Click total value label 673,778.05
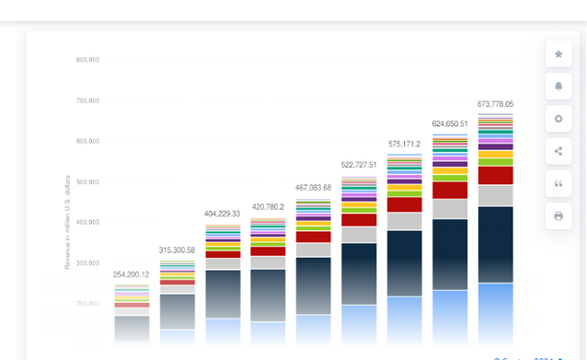Viewport: 587px width, 360px height. click(x=495, y=104)
